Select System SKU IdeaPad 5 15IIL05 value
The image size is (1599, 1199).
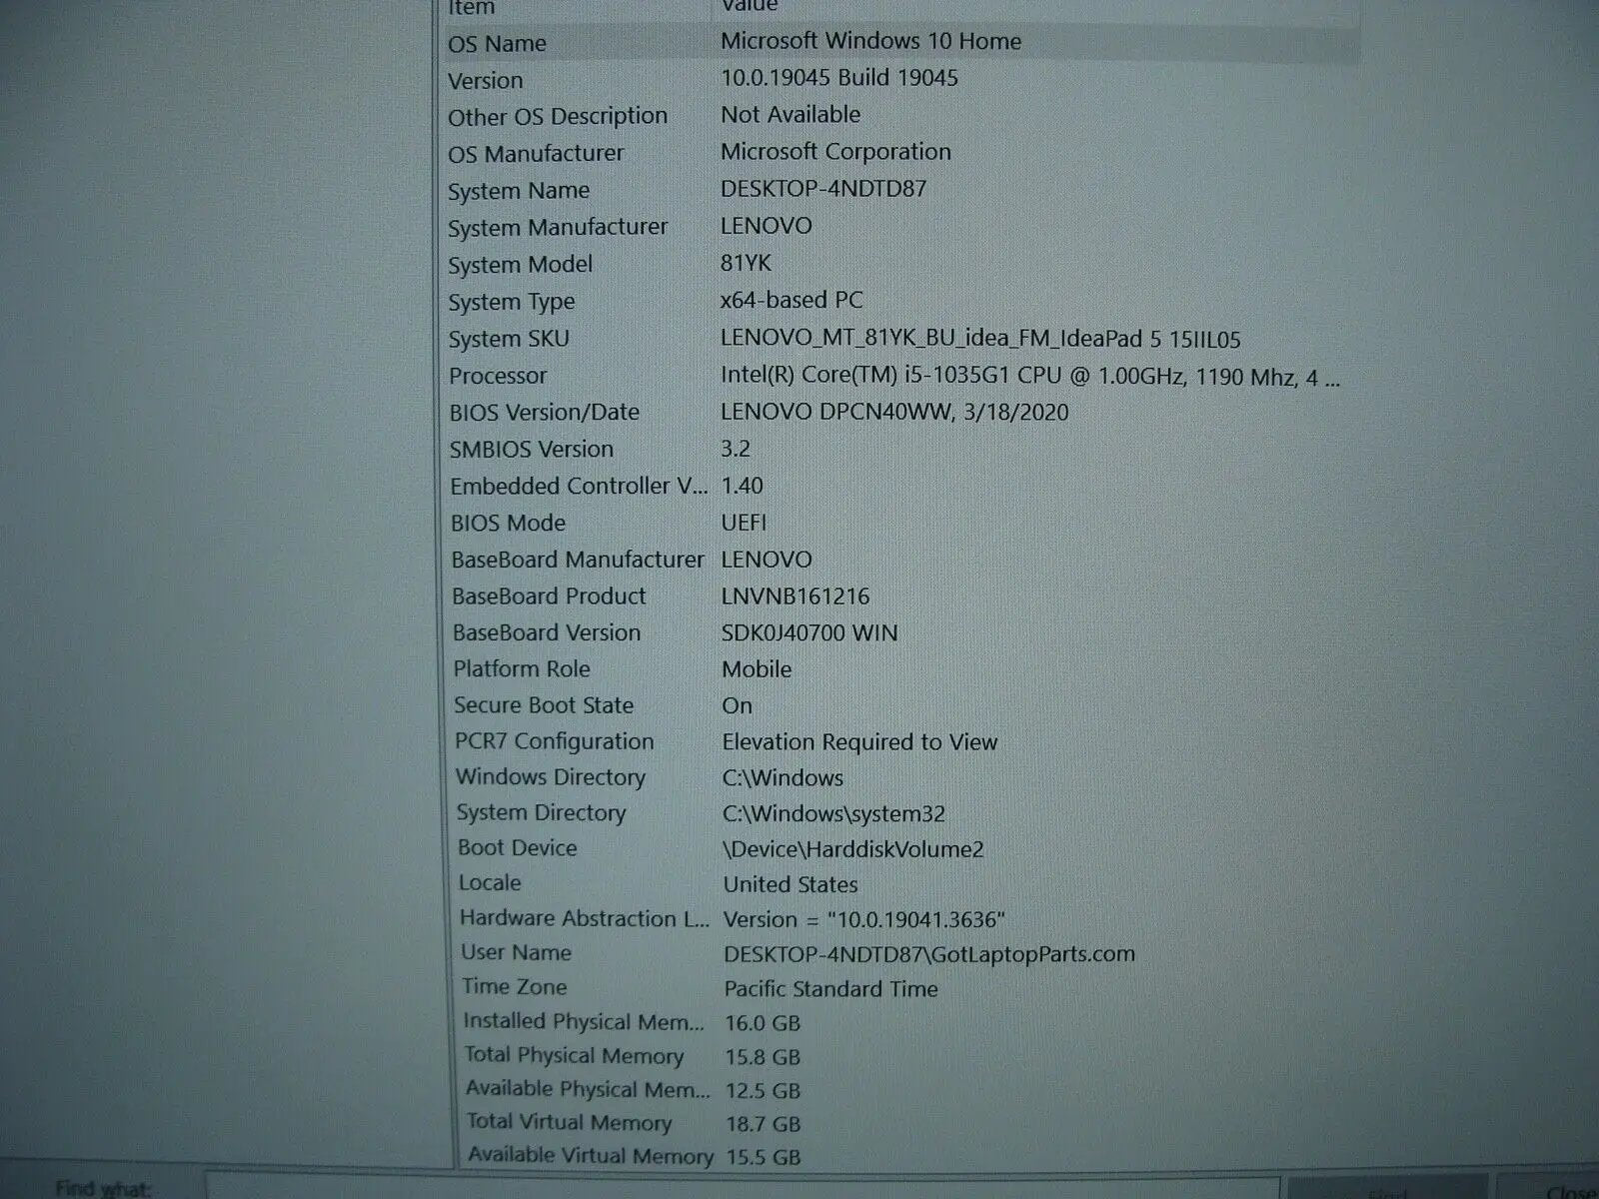(x=980, y=339)
